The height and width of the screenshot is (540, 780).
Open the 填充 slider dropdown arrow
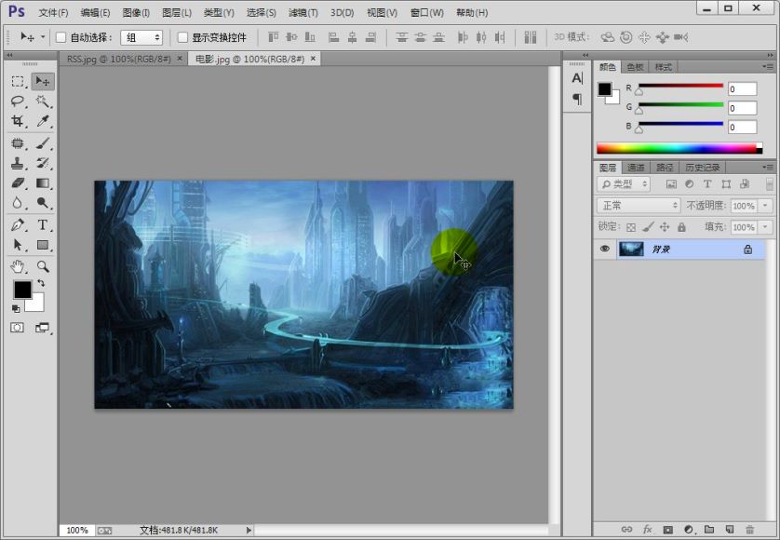[x=766, y=227]
